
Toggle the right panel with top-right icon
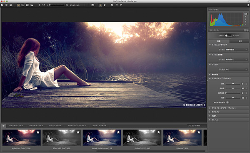[x=248, y=5]
